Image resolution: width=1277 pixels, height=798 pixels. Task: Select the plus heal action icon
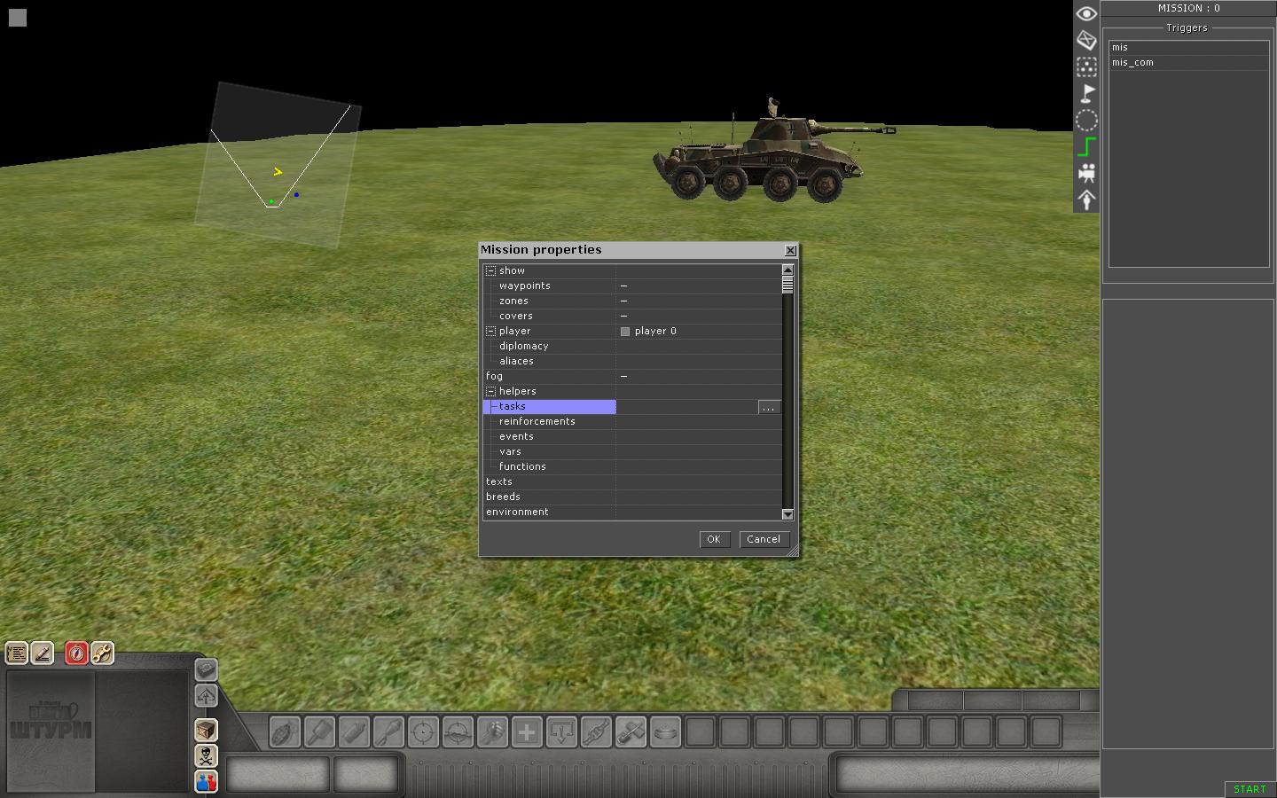coord(527,732)
